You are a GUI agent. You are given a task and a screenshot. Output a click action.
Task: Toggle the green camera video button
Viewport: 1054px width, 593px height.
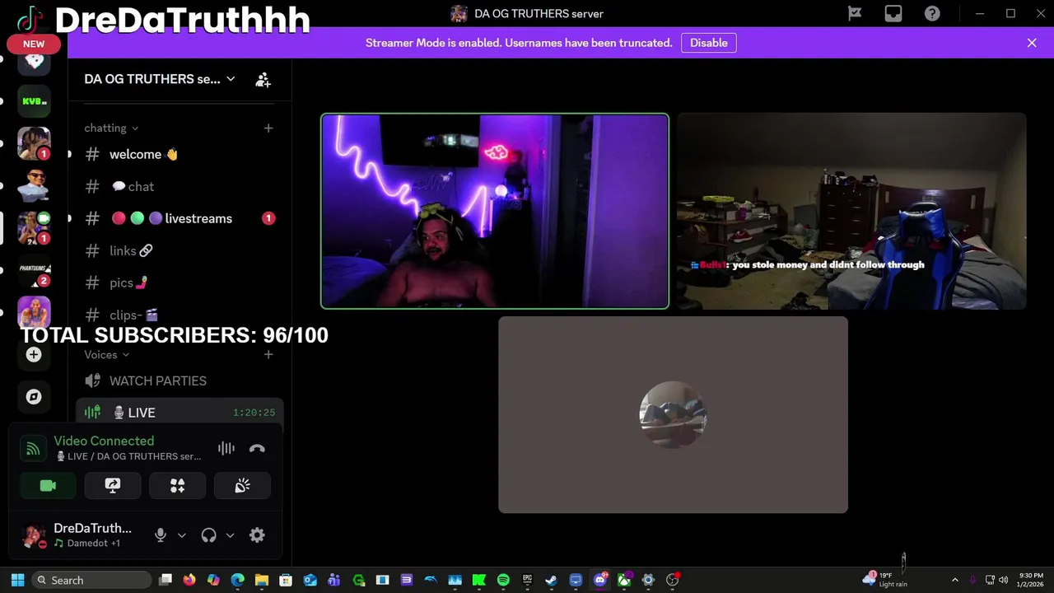point(48,486)
